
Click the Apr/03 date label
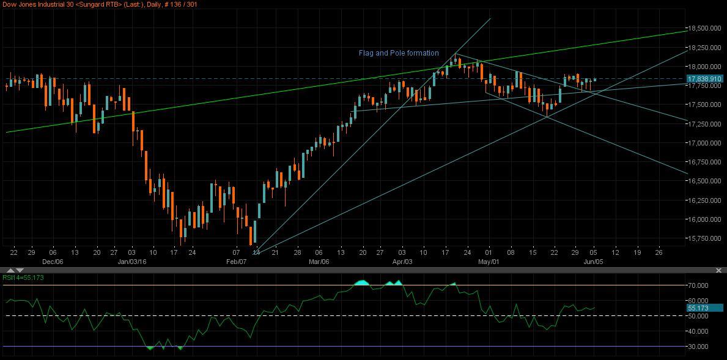[402, 260]
